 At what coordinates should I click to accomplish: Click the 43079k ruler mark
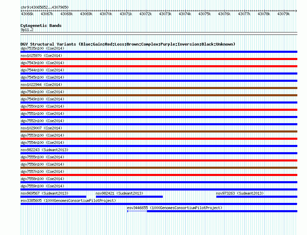pos(284,14)
